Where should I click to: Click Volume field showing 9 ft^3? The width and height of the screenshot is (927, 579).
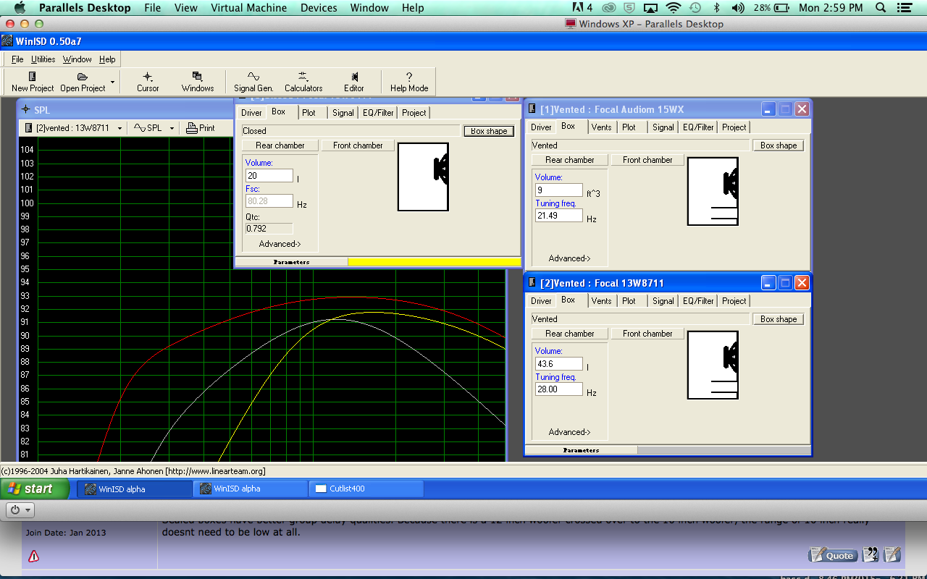pyautogui.click(x=558, y=190)
